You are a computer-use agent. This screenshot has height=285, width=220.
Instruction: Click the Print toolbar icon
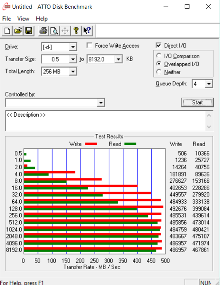(x=43, y=31)
